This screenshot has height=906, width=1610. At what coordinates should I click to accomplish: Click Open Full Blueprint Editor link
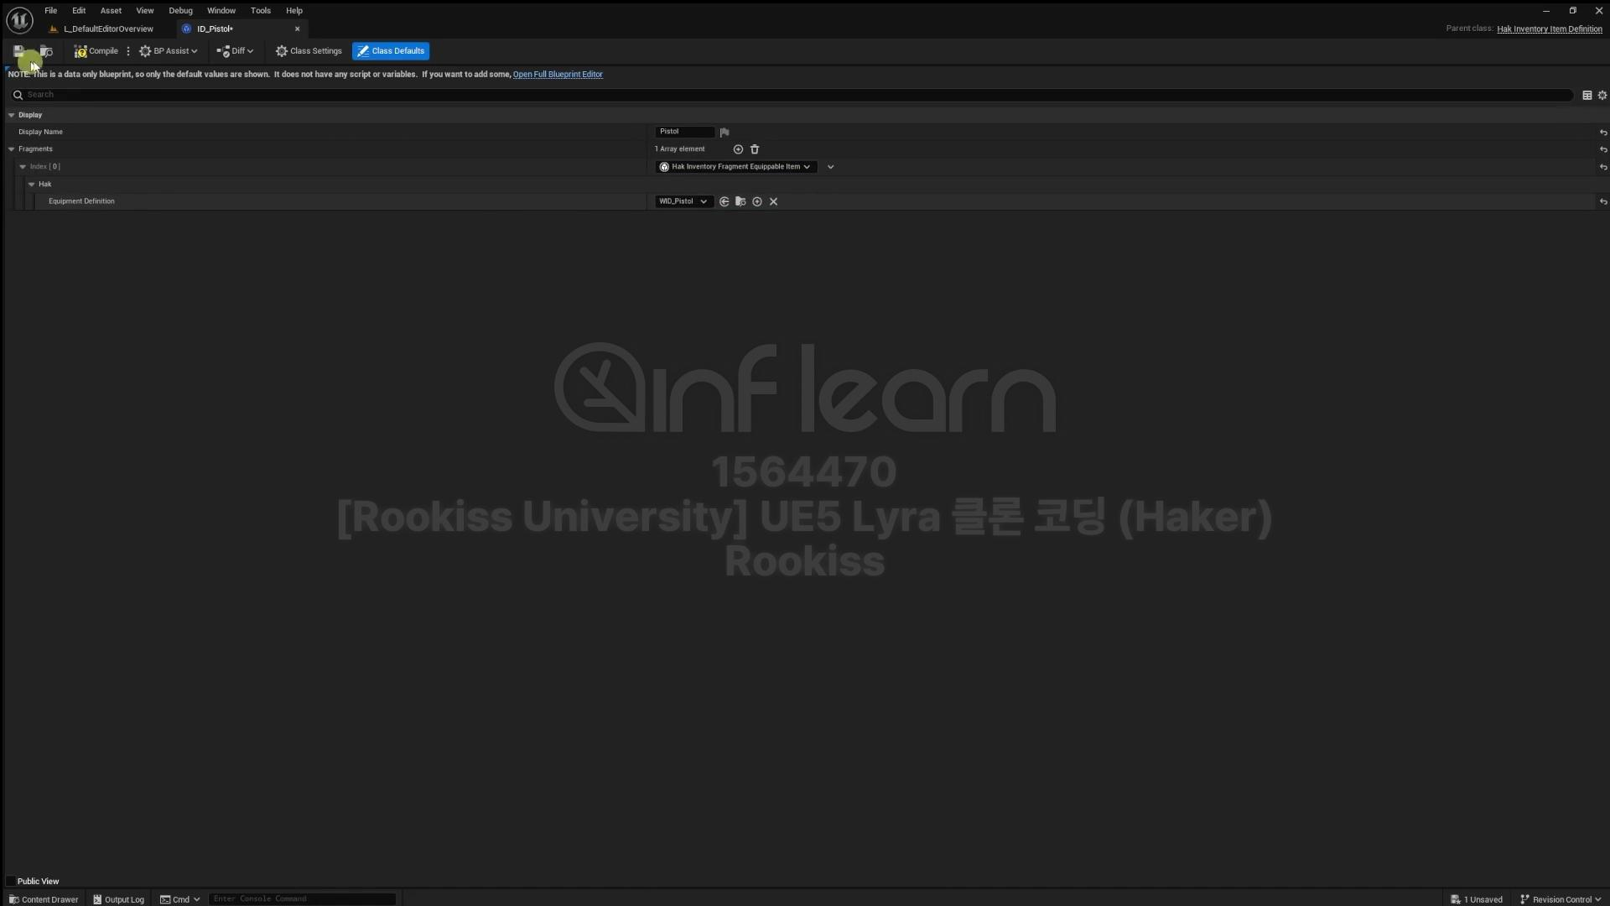[x=558, y=75]
